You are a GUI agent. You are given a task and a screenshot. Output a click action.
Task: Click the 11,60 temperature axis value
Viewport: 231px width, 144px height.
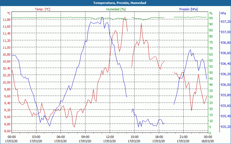(x=6, y=26)
